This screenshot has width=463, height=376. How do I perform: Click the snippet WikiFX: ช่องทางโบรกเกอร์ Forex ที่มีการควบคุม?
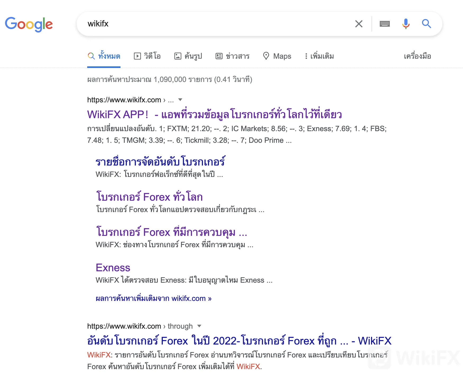point(174,245)
